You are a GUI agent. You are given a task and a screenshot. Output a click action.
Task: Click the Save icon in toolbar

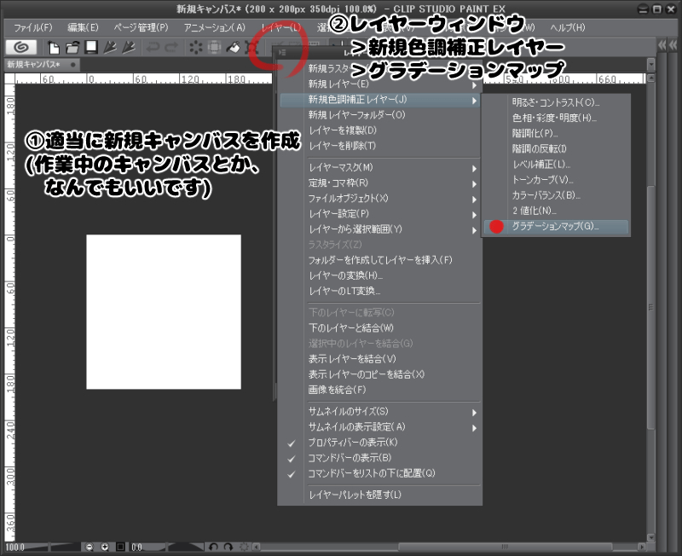tap(90, 47)
